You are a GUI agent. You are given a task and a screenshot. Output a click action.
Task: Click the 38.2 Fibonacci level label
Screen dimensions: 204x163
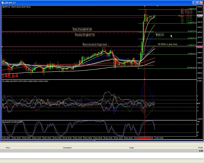(192, 31)
